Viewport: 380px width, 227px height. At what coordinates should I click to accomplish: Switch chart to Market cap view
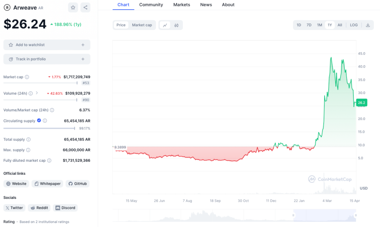click(142, 25)
